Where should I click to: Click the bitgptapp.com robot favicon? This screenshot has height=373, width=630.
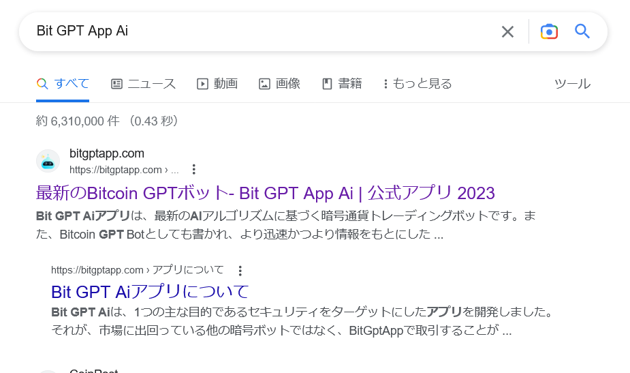(x=48, y=161)
